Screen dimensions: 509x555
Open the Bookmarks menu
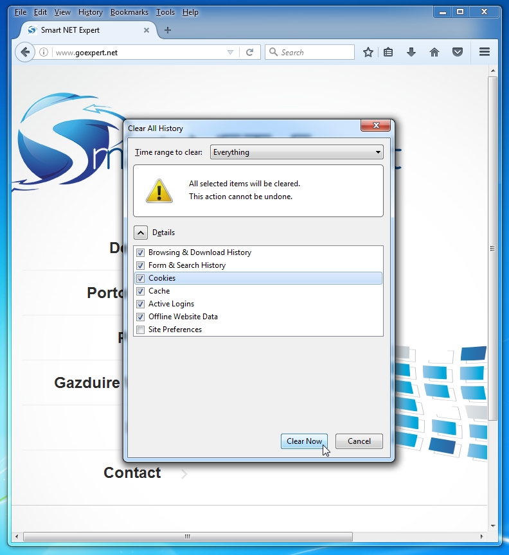[x=129, y=12]
